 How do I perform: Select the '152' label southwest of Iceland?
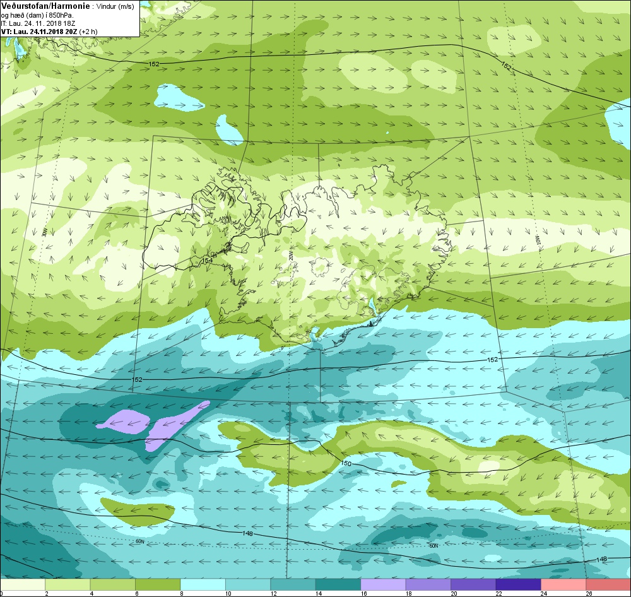[x=137, y=380]
